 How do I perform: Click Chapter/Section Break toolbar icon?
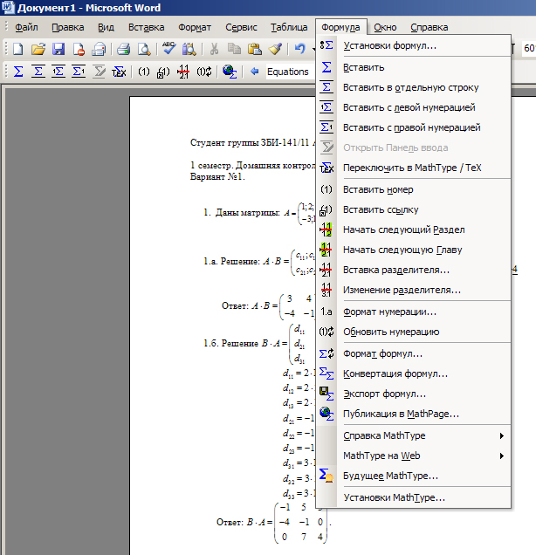click(x=183, y=72)
